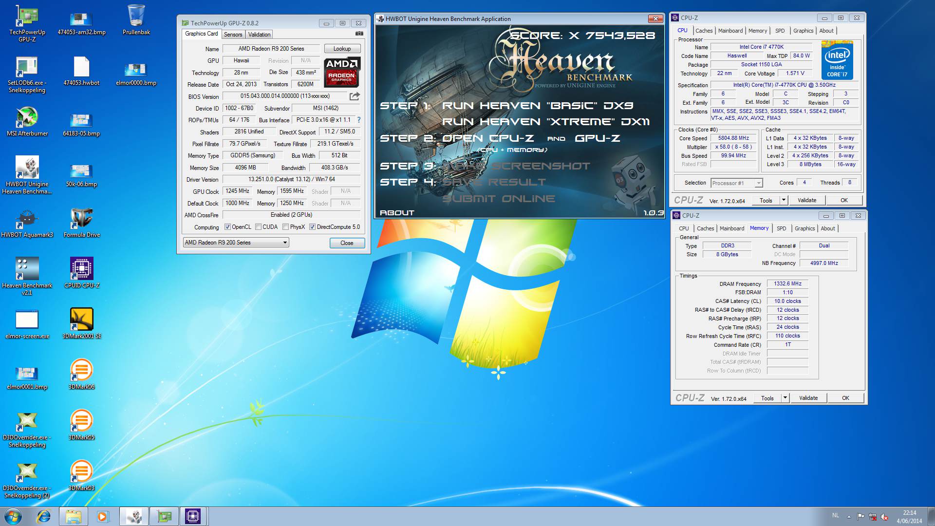The image size is (935, 526).
Task: Click OK in lower CPU-Z window
Action: (846, 398)
